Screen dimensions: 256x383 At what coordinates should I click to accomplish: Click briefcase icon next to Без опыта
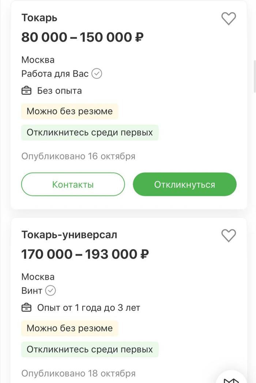(x=27, y=91)
